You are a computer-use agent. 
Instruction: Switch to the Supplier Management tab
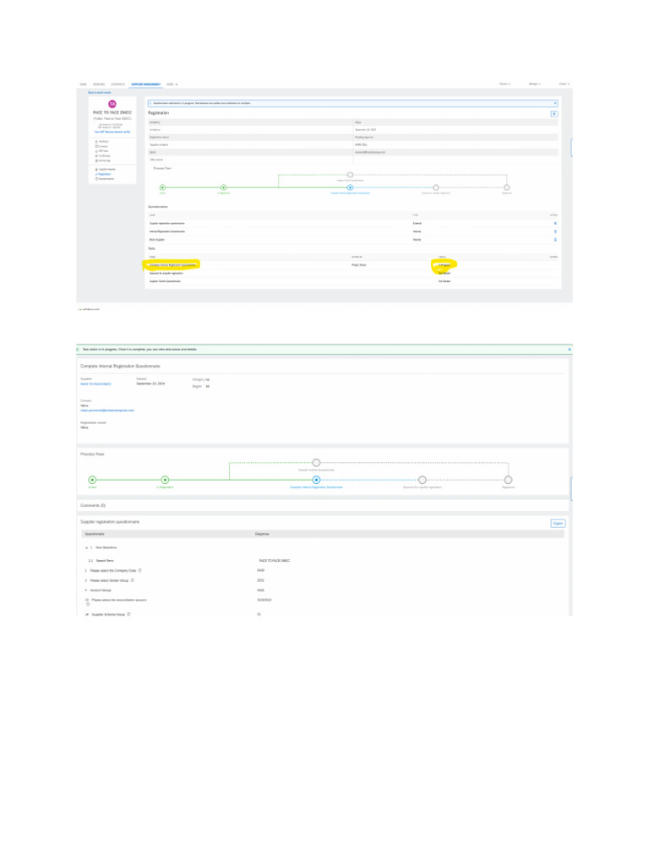146,84
